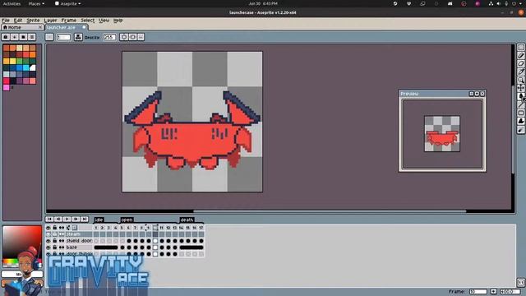
Task: Click the brush type button in context bar
Action: tap(49, 37)
